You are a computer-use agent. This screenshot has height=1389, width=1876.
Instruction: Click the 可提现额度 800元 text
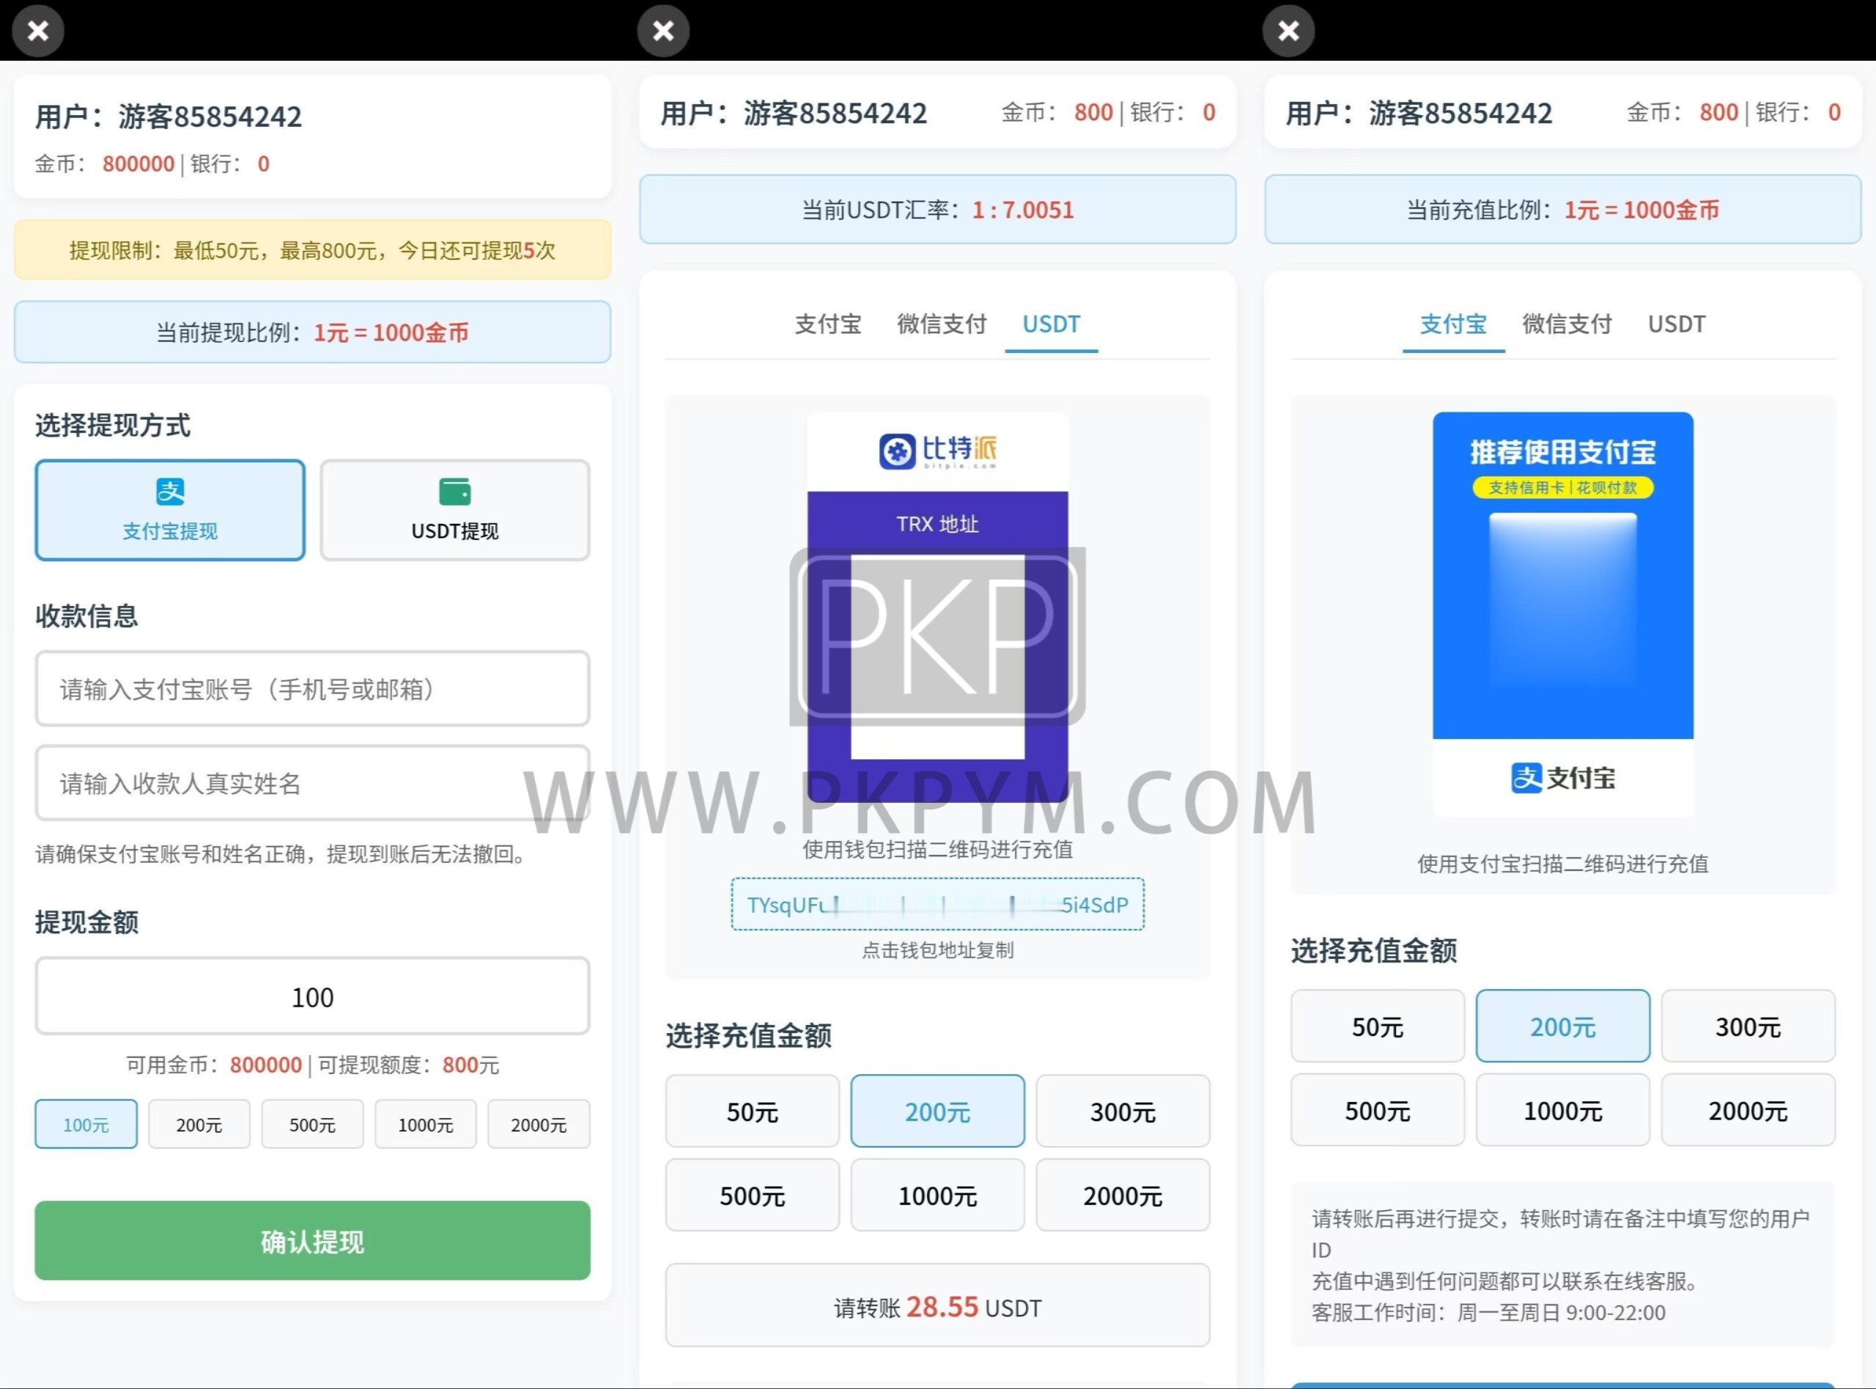[x=409, y=1065]
